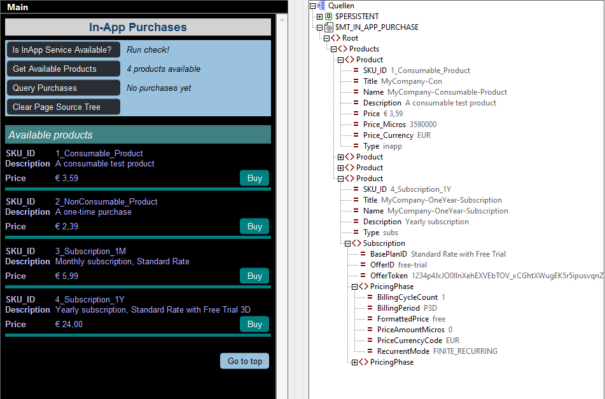
Task: Select the Main tab header
Action: pos(18,7)
